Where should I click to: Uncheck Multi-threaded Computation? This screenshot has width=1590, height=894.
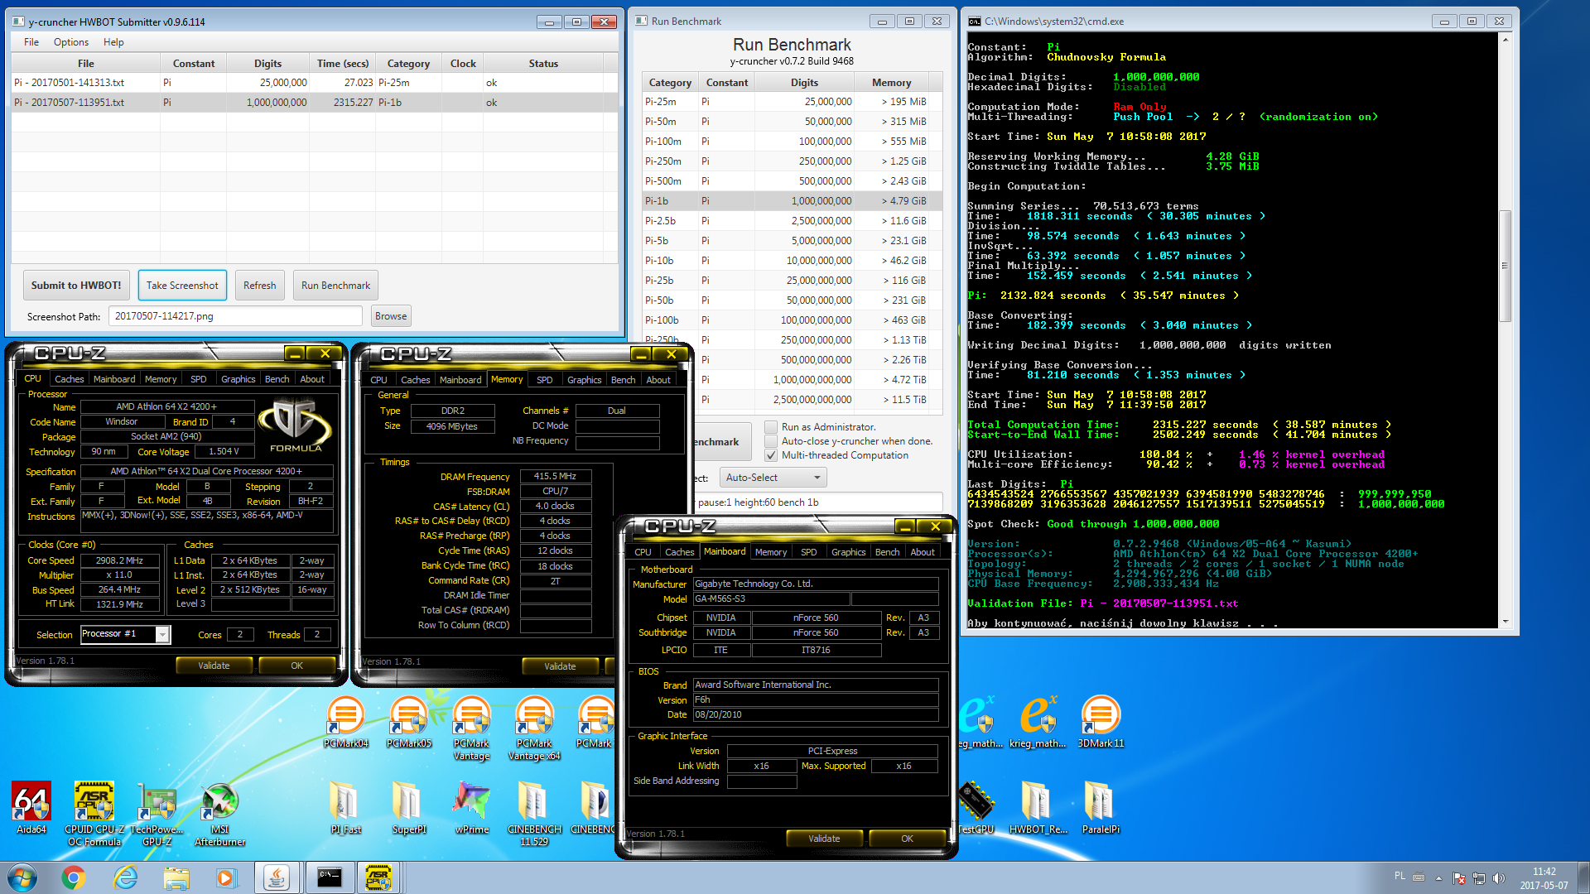pyautogui.click(x=771, y=455)
